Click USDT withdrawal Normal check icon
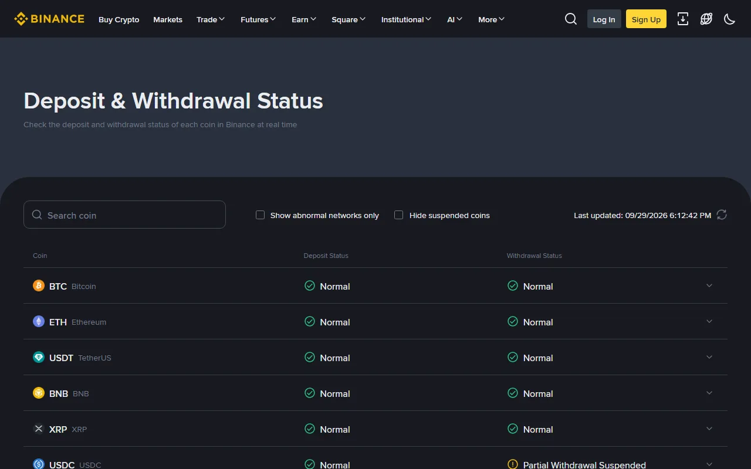 point(513,357)
